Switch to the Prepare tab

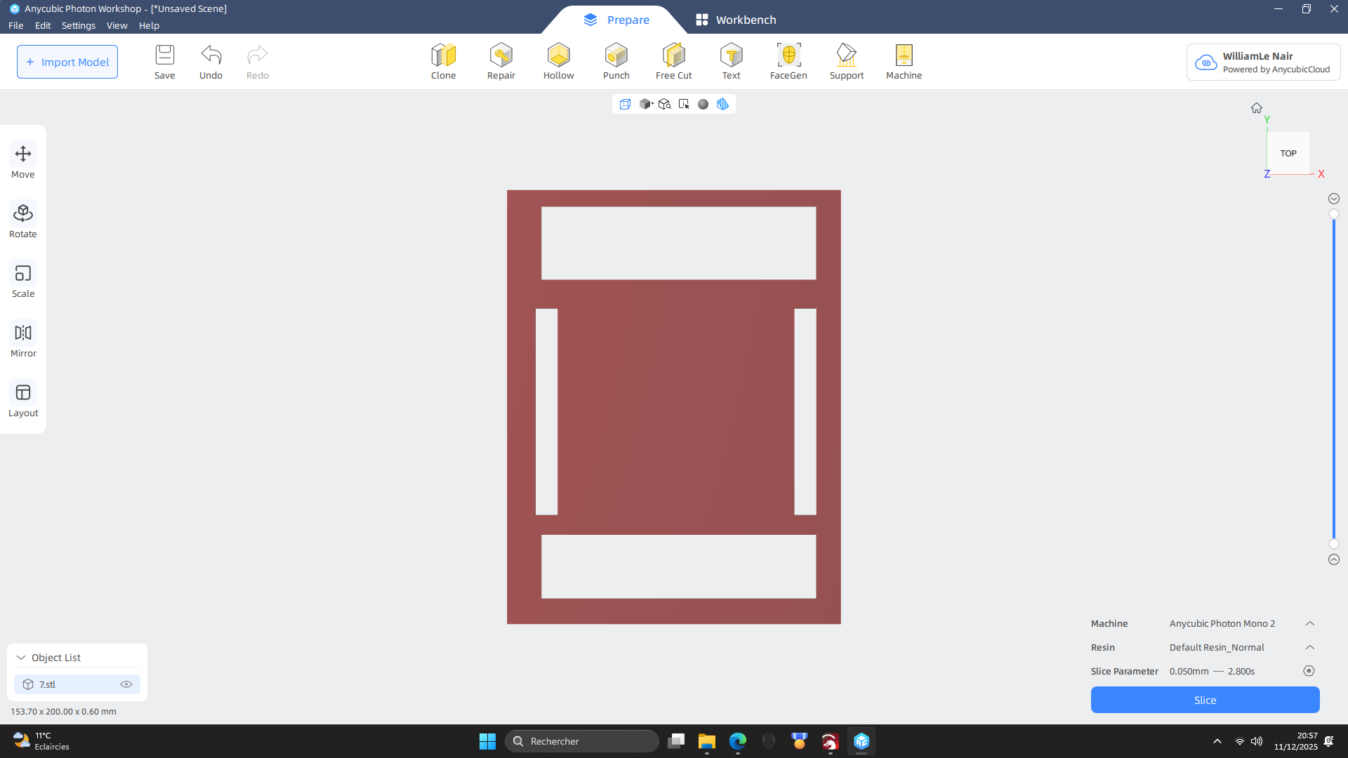click(616, 20)
